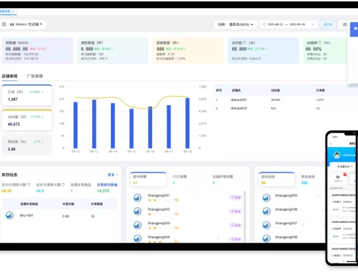358x273 pixels.
Task: Click the urgent restock products value 1
Action: [x=72, y=190]
